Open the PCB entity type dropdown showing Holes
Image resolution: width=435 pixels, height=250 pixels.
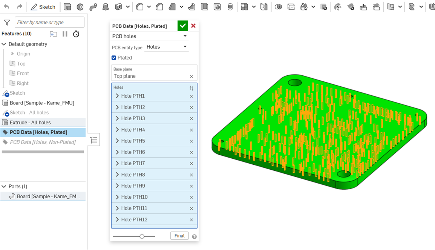167,46
